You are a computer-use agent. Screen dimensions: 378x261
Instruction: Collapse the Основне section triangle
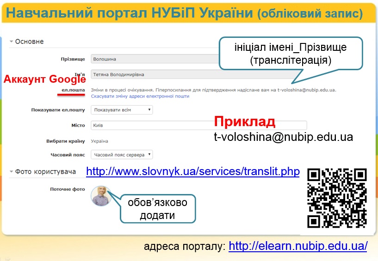point(11,42)
